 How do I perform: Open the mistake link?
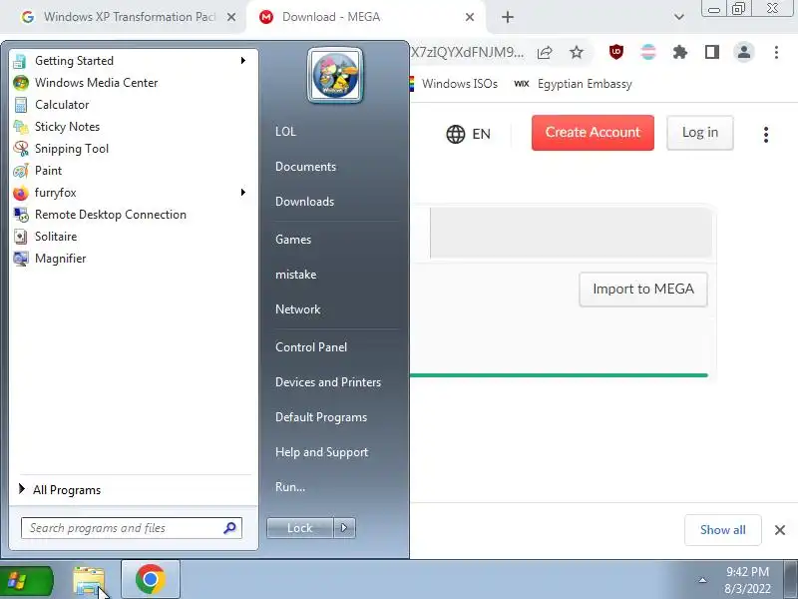click(x=295, y=275)
